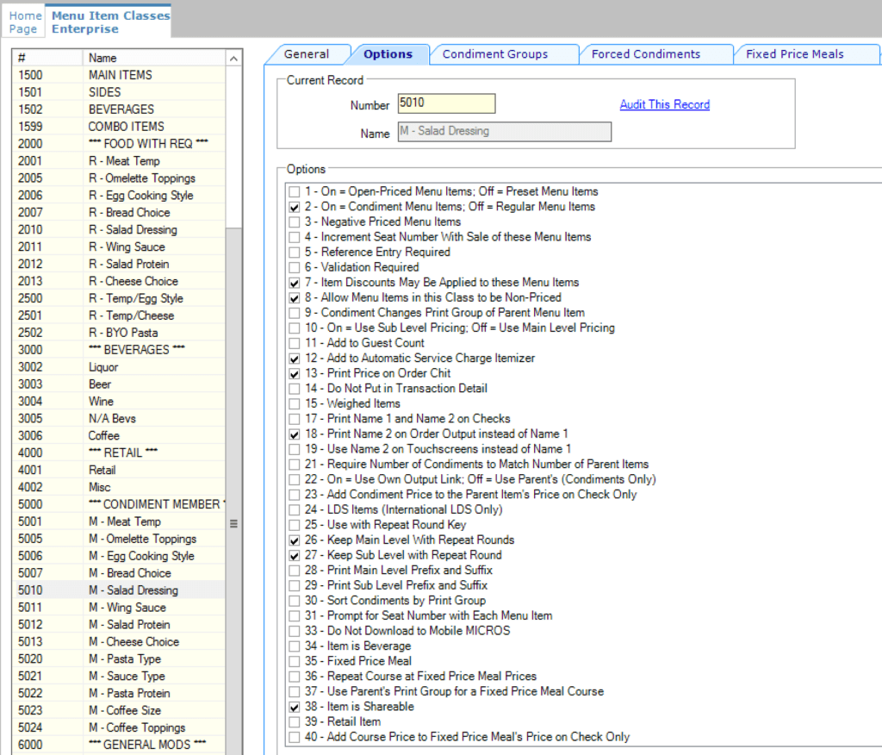The image size is (882, 755).
Task: Uncheck option 26 Keep Main Level With Repeat Rounds
Action: (295, 541)
